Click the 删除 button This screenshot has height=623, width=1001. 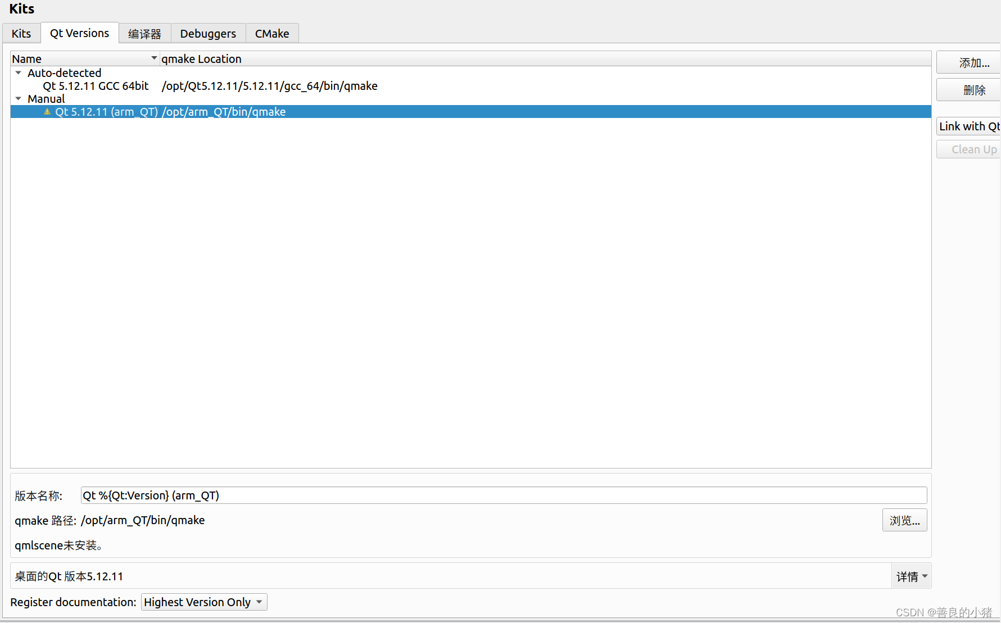[968, 90]
